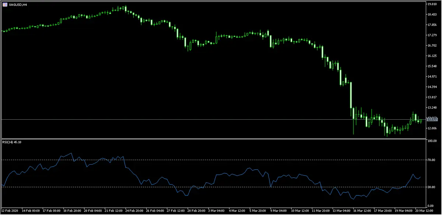Click the 19.0 price on the scale
Screen dimensions: 442x215
coord(432,4)
